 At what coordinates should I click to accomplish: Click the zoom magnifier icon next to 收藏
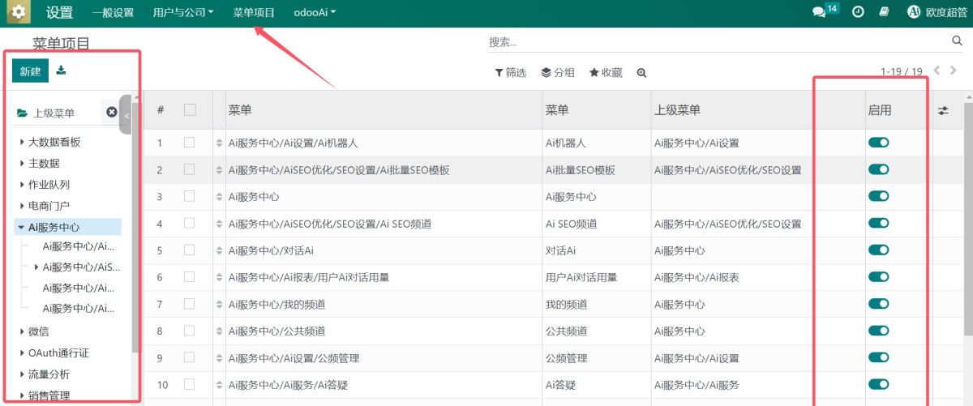(641, 73)
